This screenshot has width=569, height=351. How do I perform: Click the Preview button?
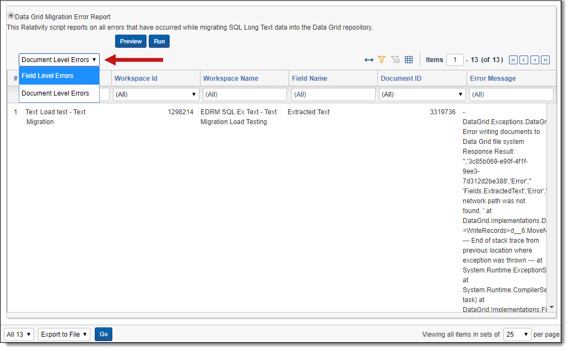(131, 41)
